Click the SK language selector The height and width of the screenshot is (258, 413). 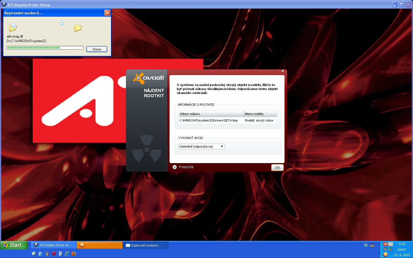click(x=366, y=245)
